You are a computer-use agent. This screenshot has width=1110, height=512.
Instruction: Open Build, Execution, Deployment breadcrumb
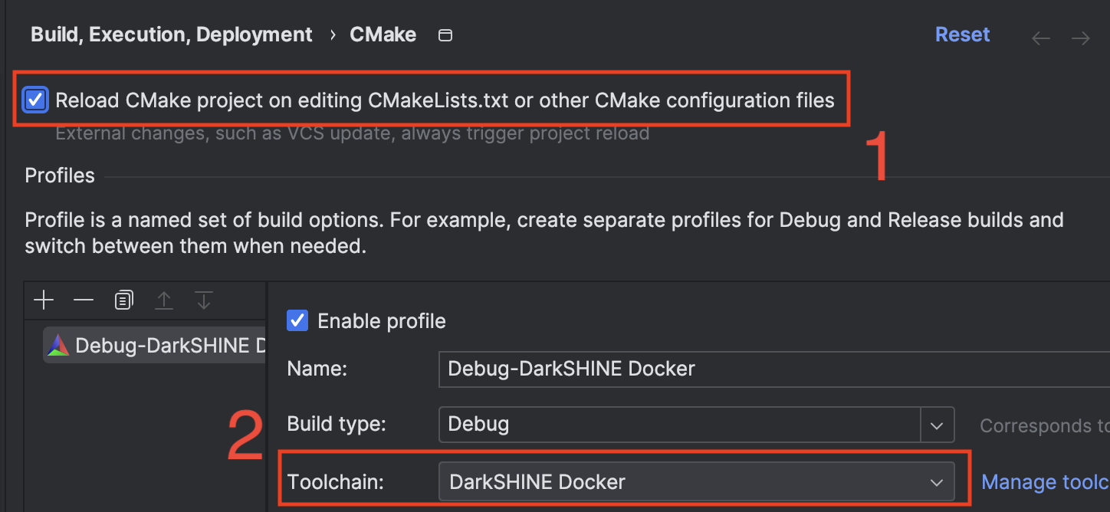[172, 35]
